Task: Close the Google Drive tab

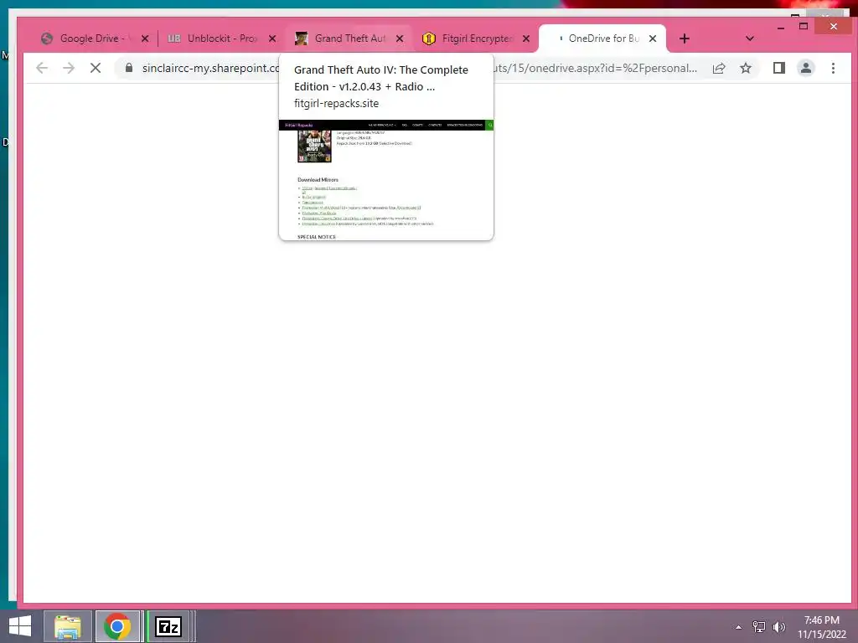Action: (x=145, y=39)
